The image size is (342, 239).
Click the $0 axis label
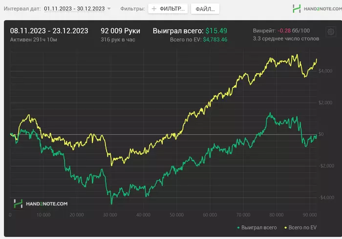click(x=321, y=134)
